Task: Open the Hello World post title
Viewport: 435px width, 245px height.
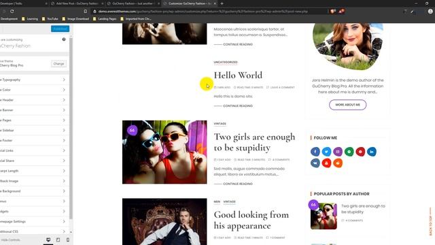Action: pos(238,76)
